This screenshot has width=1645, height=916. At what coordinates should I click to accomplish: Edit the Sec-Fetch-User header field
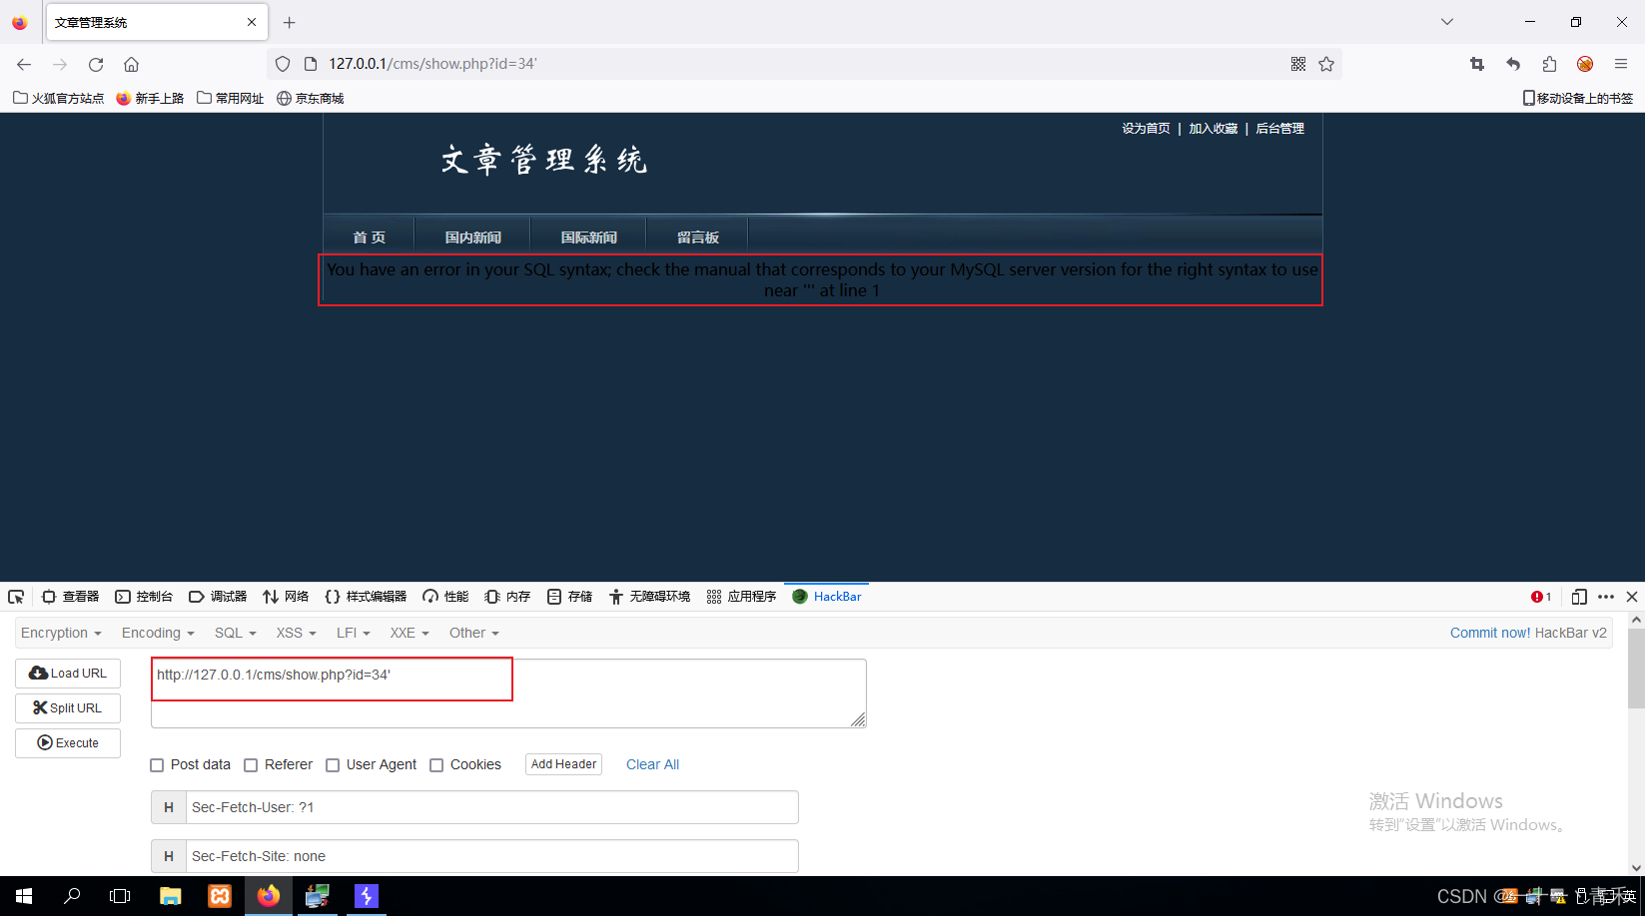click(x=492, y=807)
